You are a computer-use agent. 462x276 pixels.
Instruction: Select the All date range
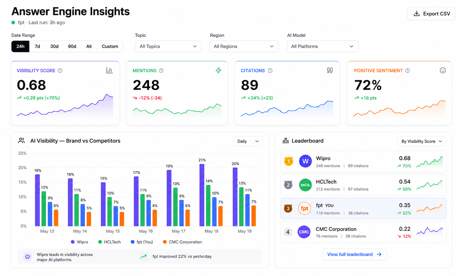pos(89,46)
